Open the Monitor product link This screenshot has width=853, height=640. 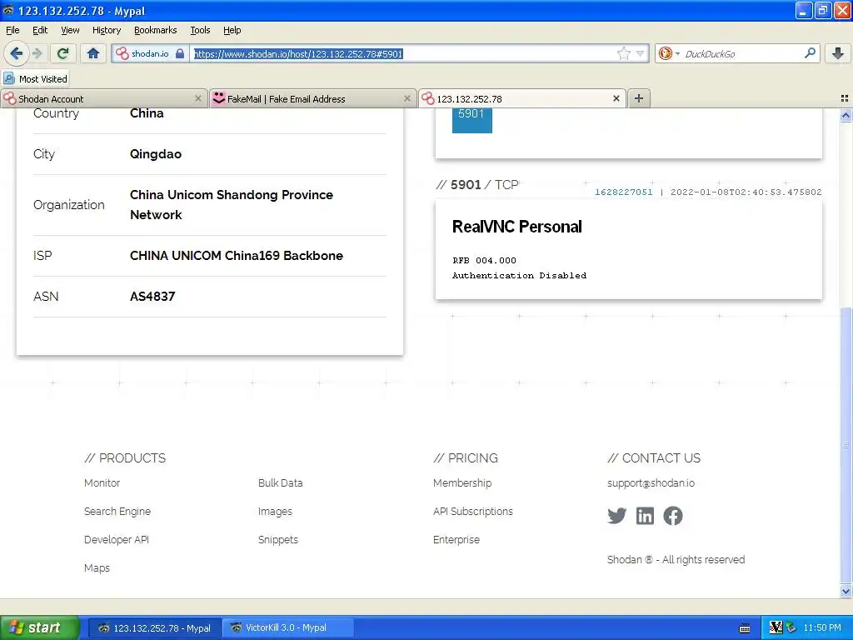click(x=102, y=482)
